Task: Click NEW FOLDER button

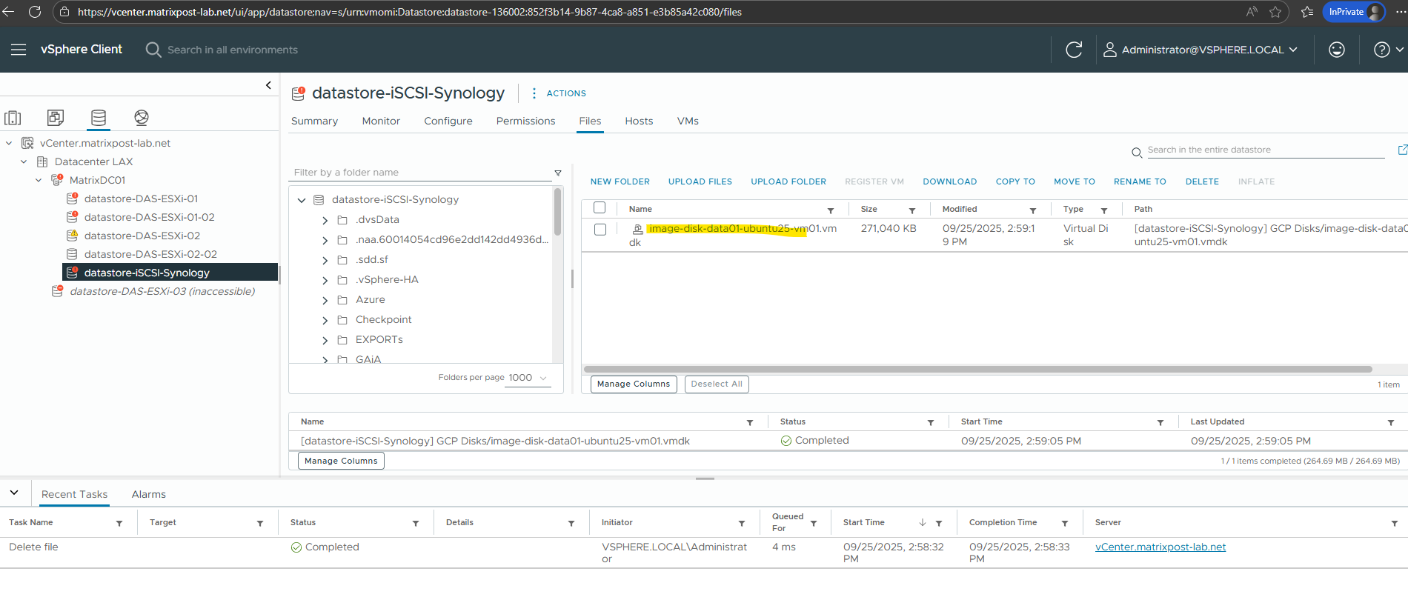Action: coord(620,181)
